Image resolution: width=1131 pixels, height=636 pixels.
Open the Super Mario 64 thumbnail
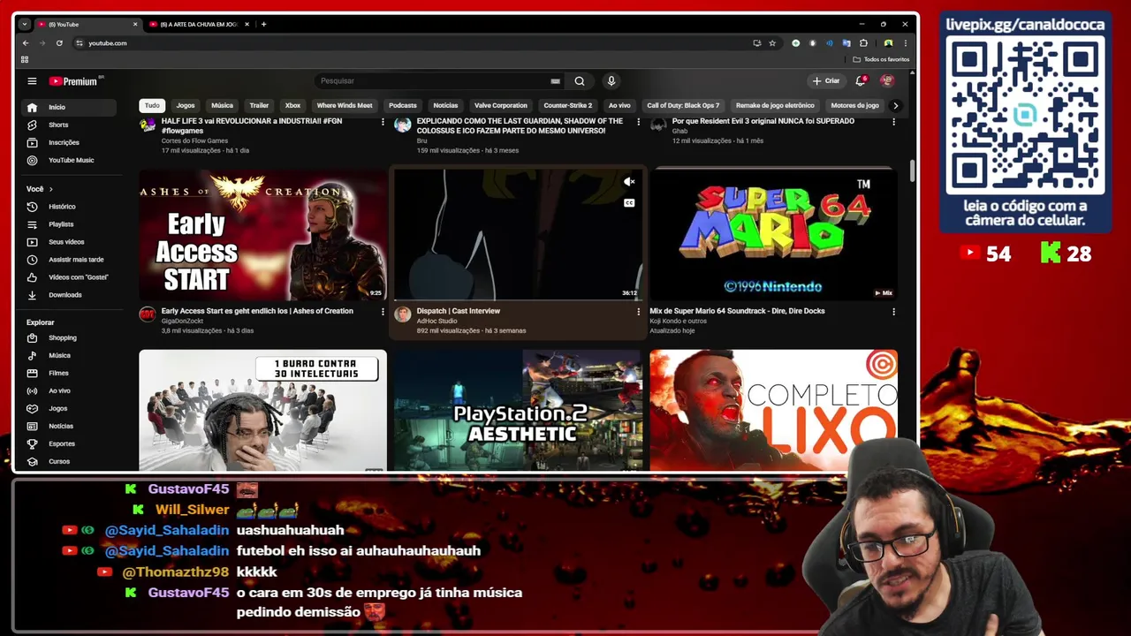coord(773,234)
